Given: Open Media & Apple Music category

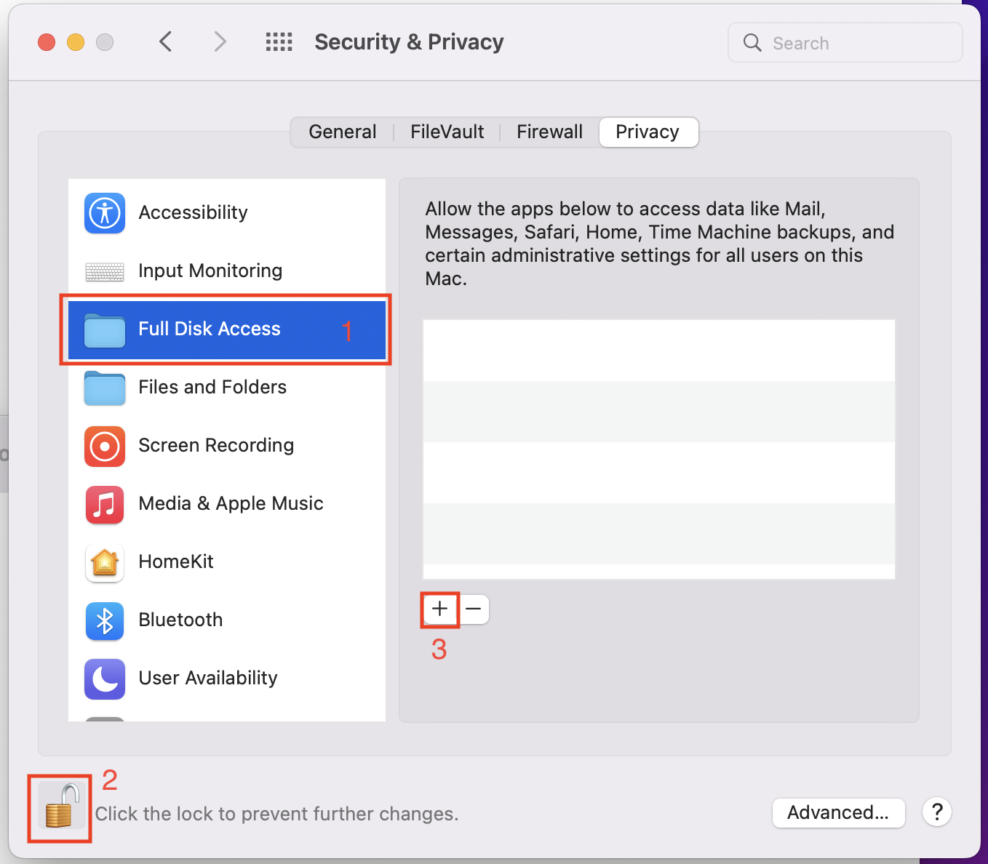Looking at the screenshot, I should (227, 504).
